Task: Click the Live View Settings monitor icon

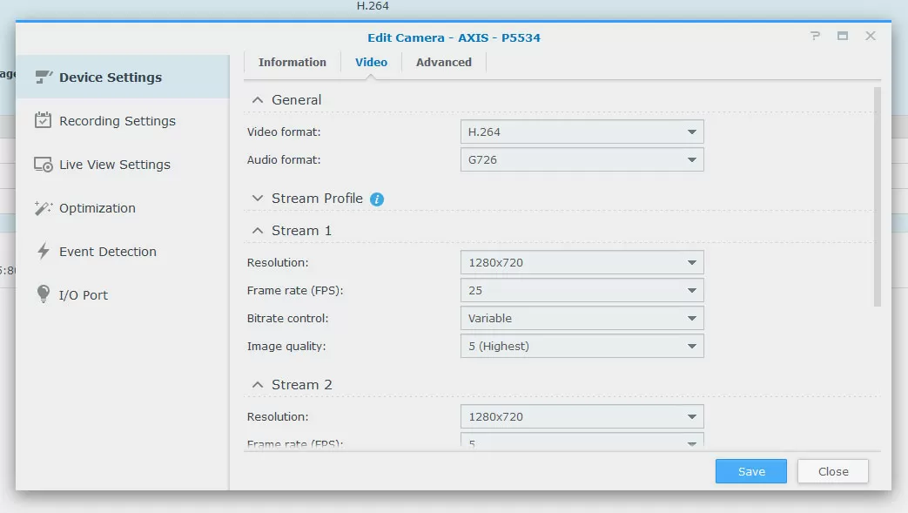Action: [x=44, y=165]
